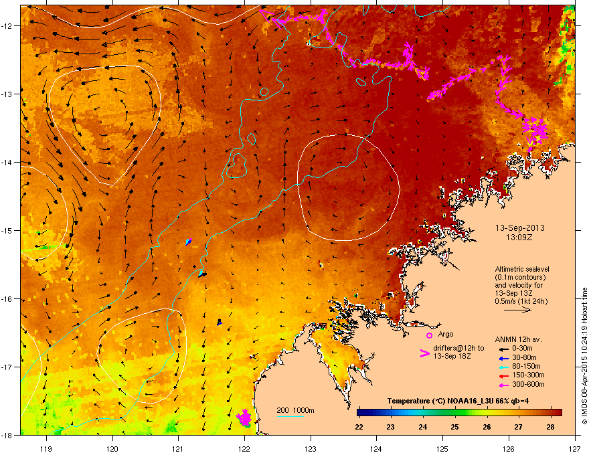Click the blue mooring marker south of 16°S
This screenshot has width=589, height=455.
pos(220,322)
